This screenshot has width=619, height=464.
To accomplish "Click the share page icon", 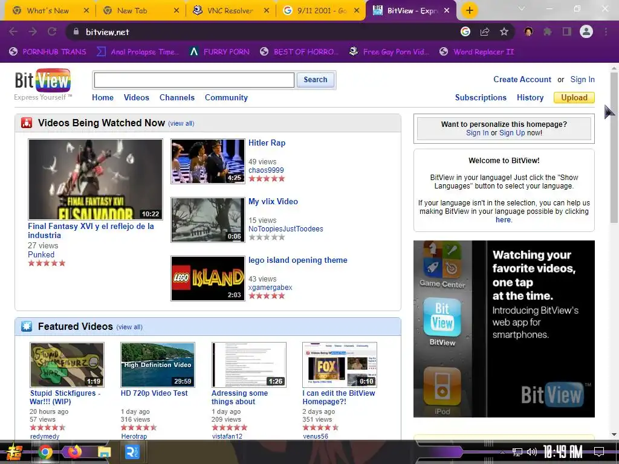I will (x=485, y=31).
